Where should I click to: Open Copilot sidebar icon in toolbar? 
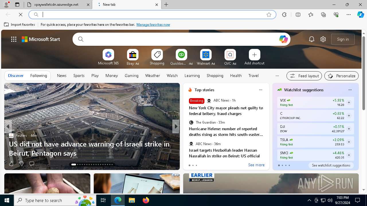pos(360,15)
